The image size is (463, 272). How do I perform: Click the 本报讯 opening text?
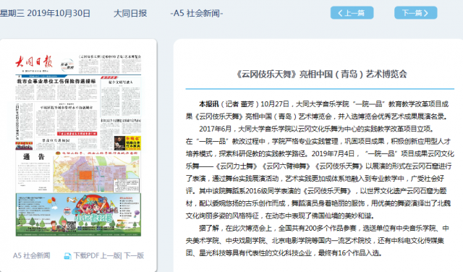209,104
